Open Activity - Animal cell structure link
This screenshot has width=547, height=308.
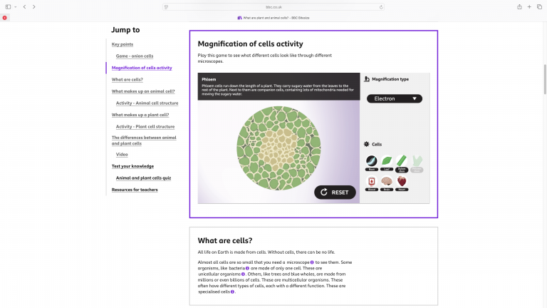tap(147, 103)
